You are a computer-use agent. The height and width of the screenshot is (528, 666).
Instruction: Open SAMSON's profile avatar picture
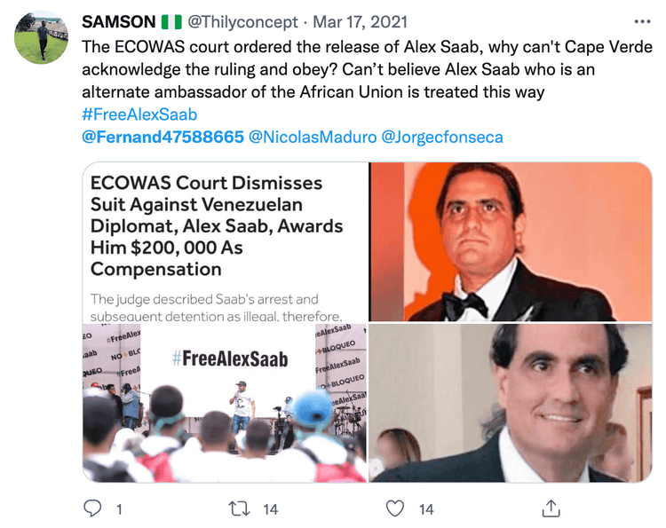pos(41,38)
